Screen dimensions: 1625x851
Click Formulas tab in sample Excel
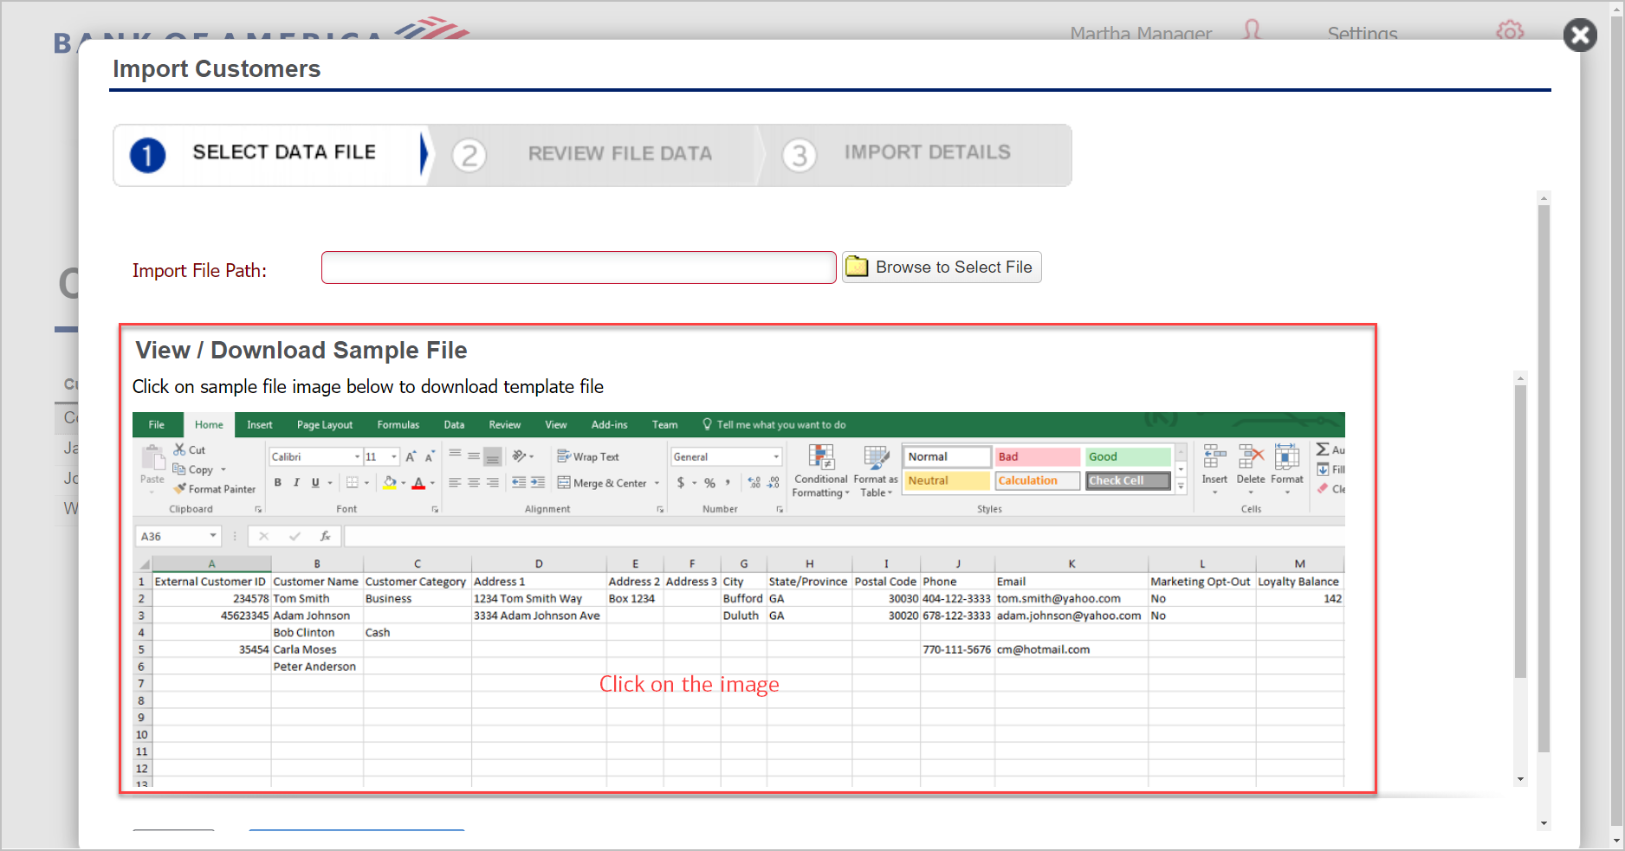click(x=398, y=424)
